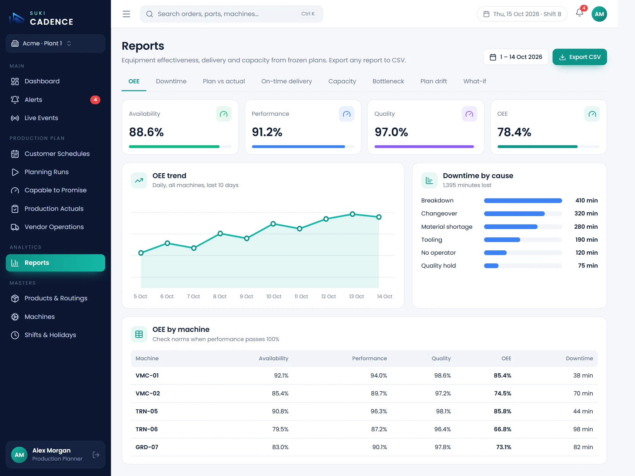The width and height of the screenshot is (635, 476).
Task: Open Capable to Promise page
Action: (x=56, y=190)
